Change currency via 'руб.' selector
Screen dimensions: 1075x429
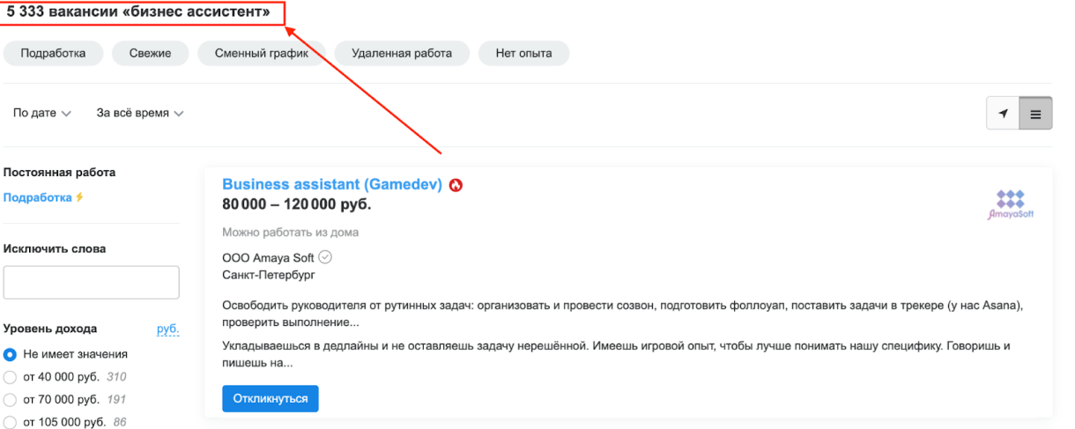pos(167,329)
